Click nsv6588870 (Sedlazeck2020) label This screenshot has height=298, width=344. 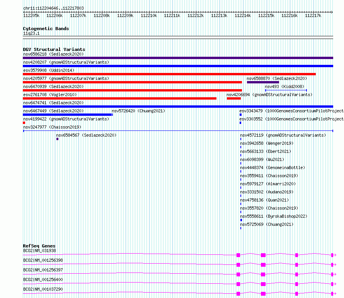click(277, 78)
